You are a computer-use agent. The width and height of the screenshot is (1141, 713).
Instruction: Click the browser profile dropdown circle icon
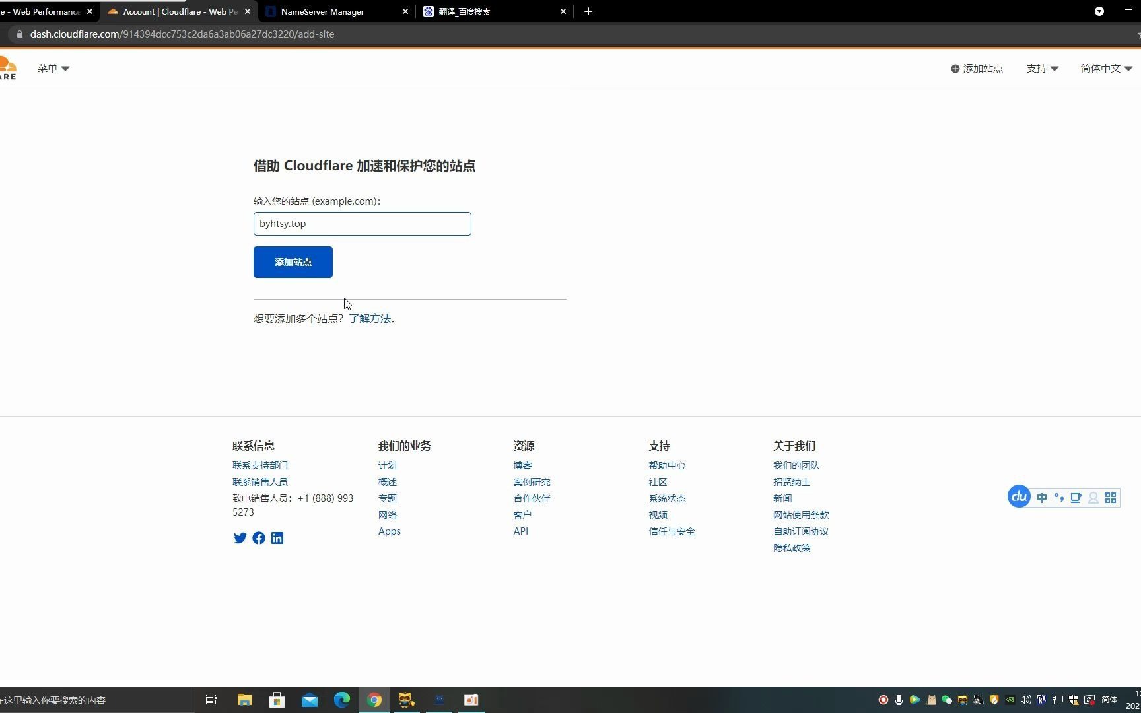coord(1099,11)
